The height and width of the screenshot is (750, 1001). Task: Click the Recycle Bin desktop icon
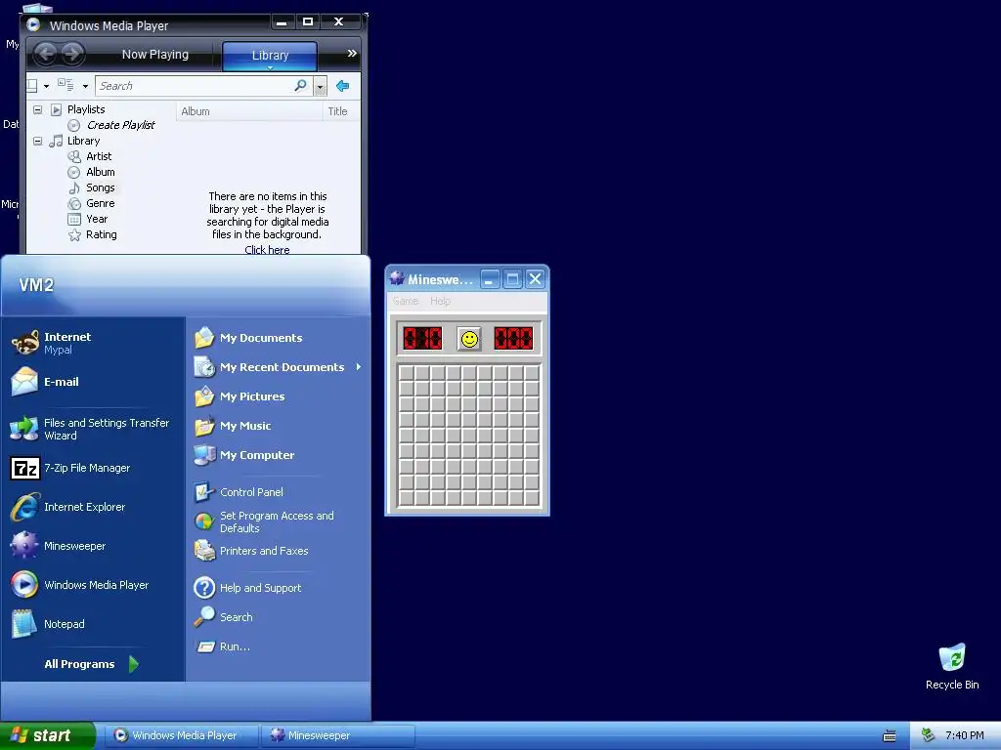tap(952, 666)
